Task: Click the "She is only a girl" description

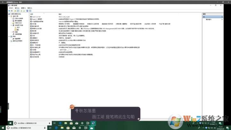Action: [x=64, y=17]
